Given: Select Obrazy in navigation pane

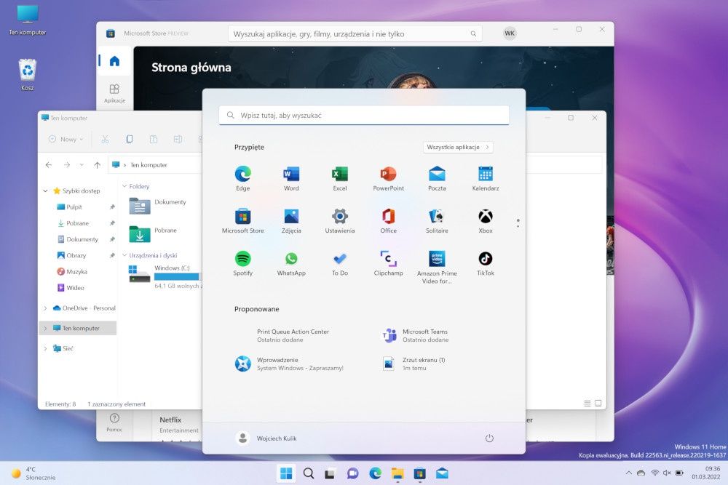Looking at the screenshot, I should [x=76, y=255].
